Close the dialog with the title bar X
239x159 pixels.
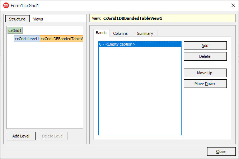click(233, 5)
